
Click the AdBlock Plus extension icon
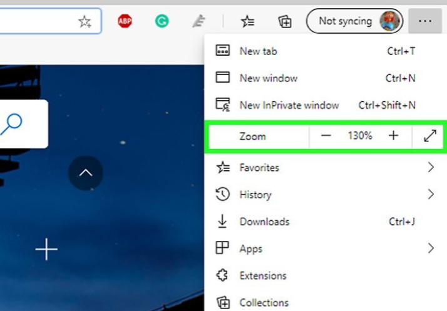click(125, 21)
